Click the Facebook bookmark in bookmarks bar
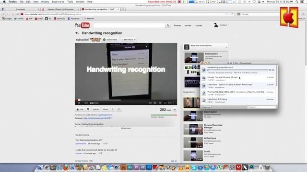 (x=73, y=19)
